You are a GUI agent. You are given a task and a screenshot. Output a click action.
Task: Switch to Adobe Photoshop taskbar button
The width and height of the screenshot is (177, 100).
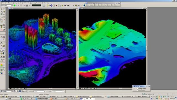pos(26,96)
